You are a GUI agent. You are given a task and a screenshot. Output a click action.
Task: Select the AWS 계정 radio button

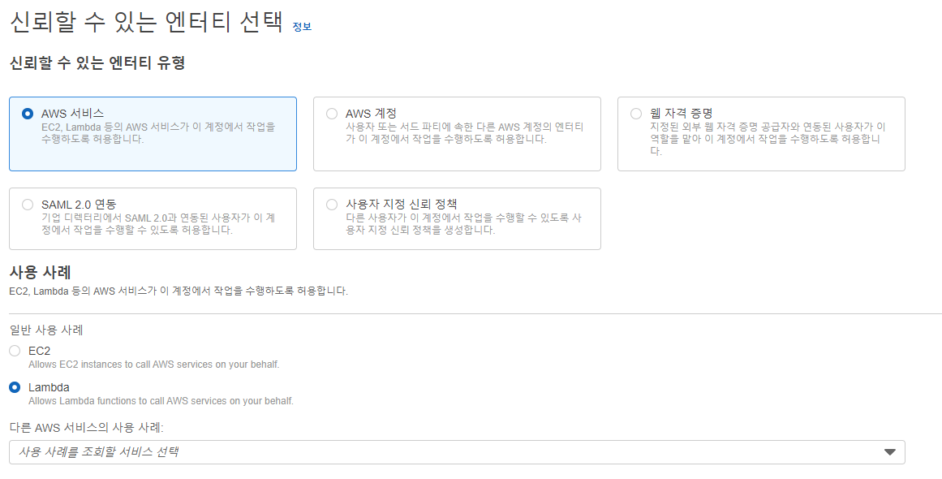pyautogui.click(x=332, y=114)
